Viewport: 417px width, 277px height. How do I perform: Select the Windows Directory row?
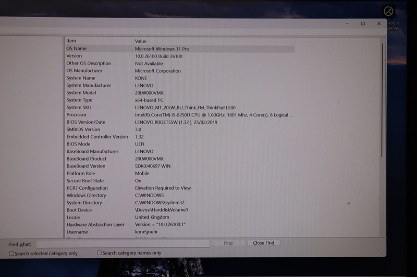tap(179, 195)
